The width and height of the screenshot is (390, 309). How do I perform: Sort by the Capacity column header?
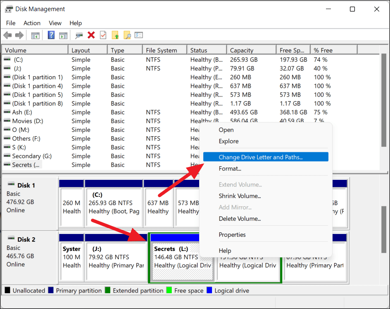click(252, 50)
